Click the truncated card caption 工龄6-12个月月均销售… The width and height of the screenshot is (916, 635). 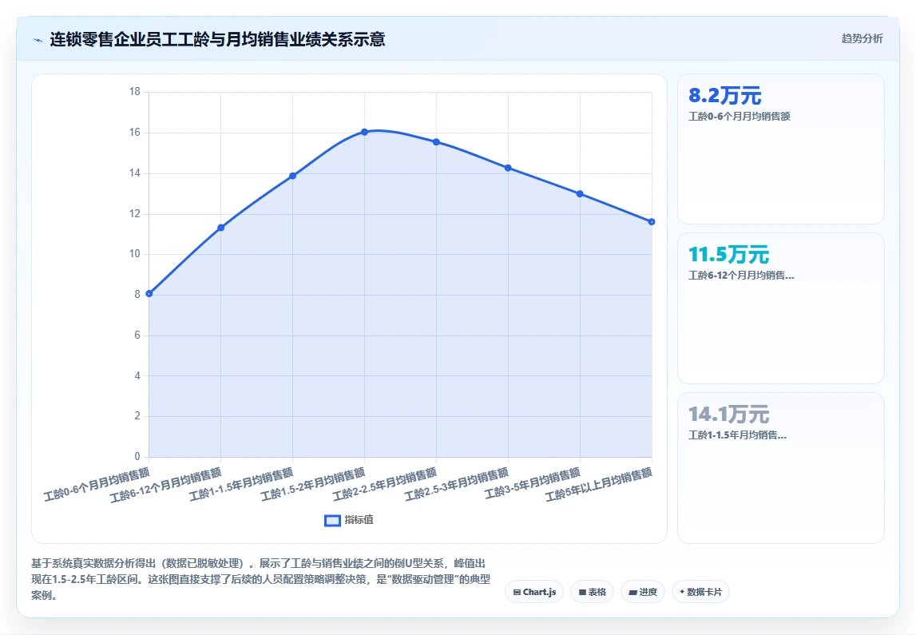click(x=741, y=275)
